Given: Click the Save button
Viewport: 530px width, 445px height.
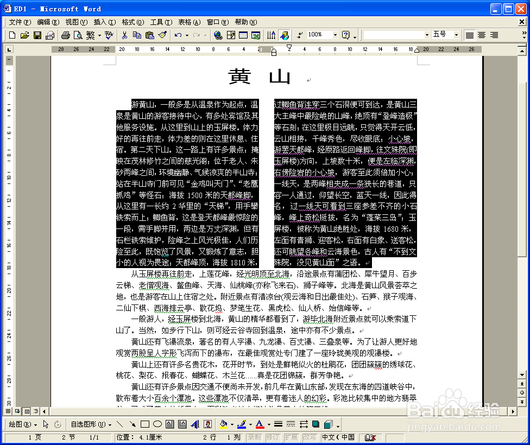Looking at the screenshot, I should (x=37, y=34).
